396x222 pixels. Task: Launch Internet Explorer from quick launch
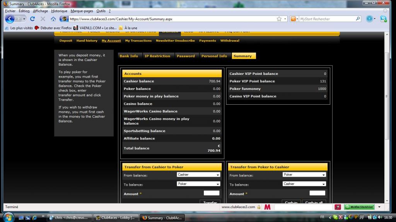click(34, 217)
